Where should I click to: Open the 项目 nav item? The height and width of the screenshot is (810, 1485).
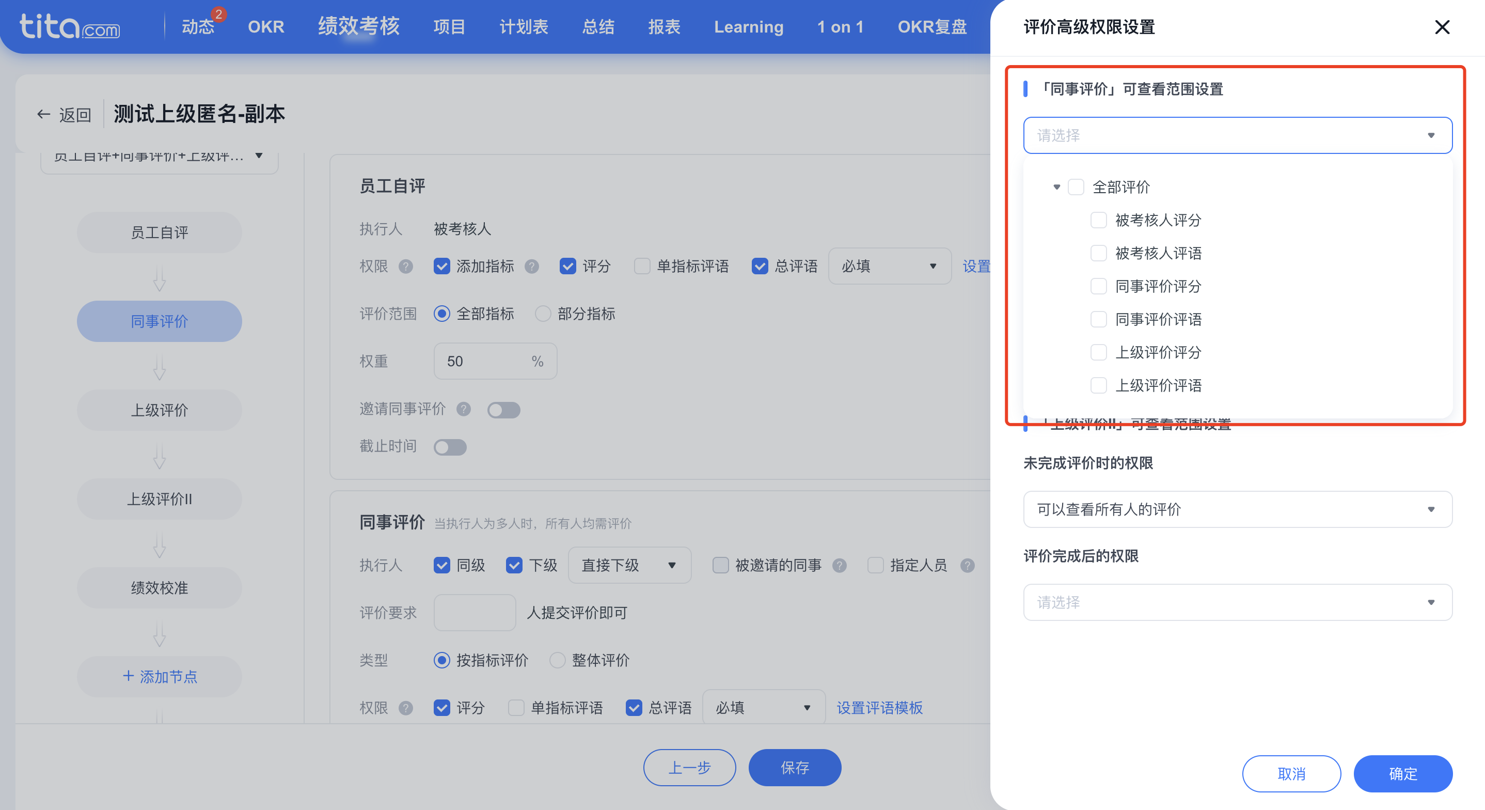[x=449, y=26]
